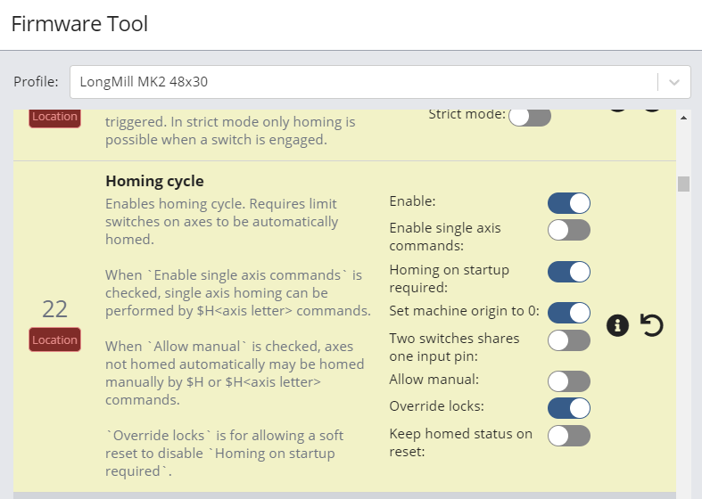Reset the Homing cycle setting to default
This screenshot has height=499, width=702.
point(652,325)
